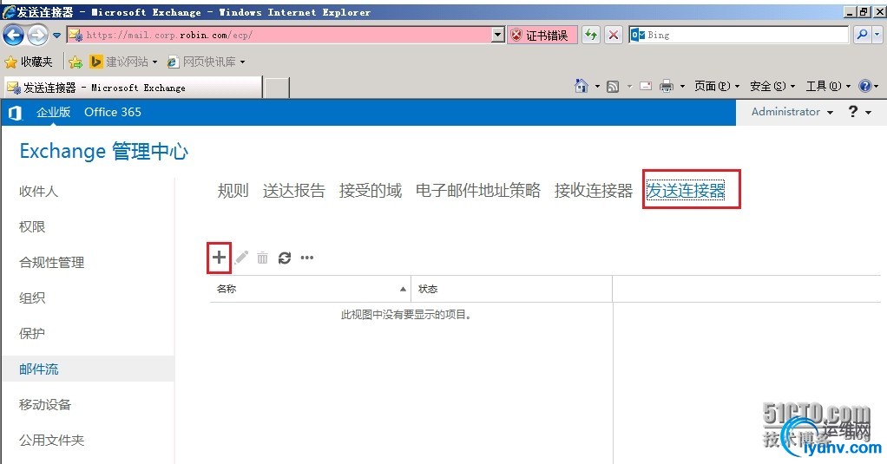Screen dimensions: 887x464
Task: Click the 此视图中没有要显示的项目 empty list message
Action: [406, 315]
